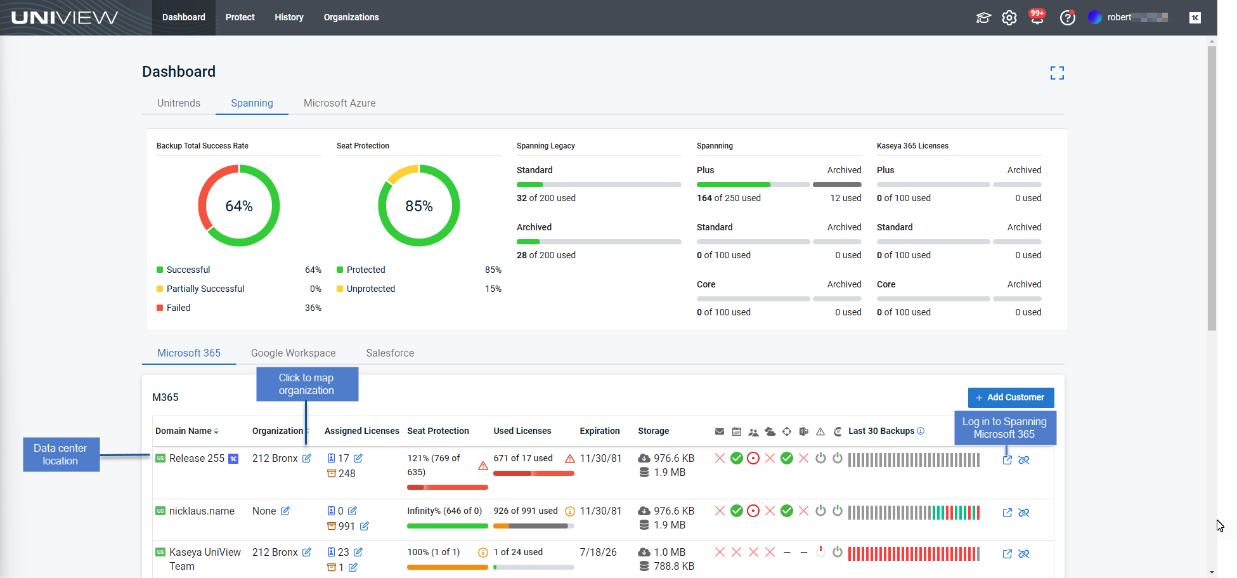
Task: Open the History menu
Action: click(289, 17)
